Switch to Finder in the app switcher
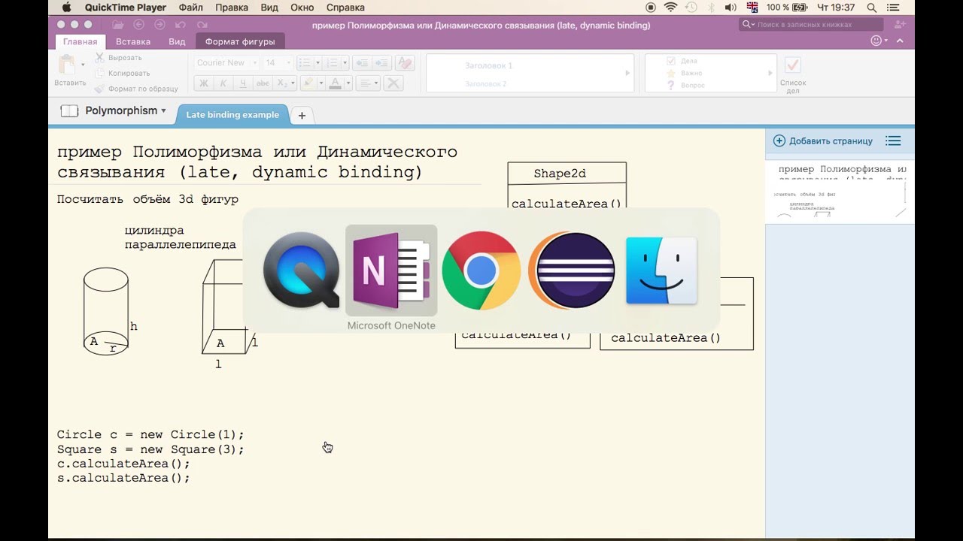963x541 pixels. [661, 270]
